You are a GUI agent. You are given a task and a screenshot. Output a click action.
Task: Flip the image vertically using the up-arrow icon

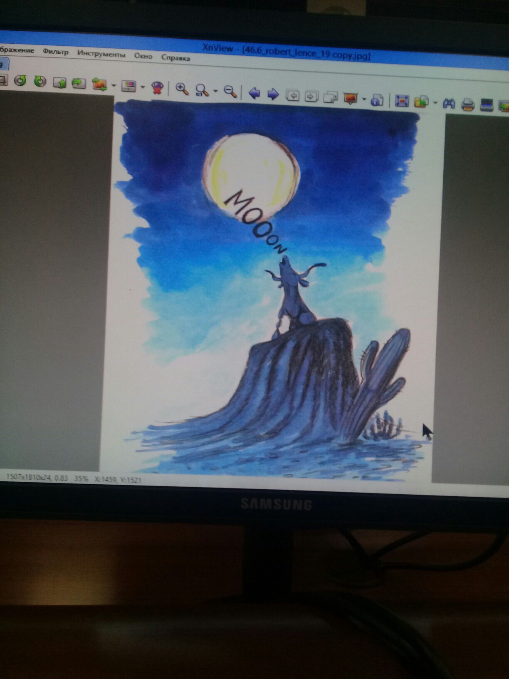pos(60,83)
